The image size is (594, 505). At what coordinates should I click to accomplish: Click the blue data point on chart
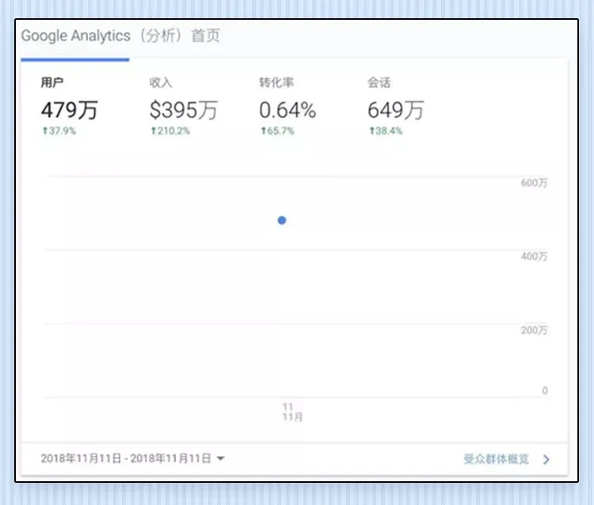(x=282, y=220)
